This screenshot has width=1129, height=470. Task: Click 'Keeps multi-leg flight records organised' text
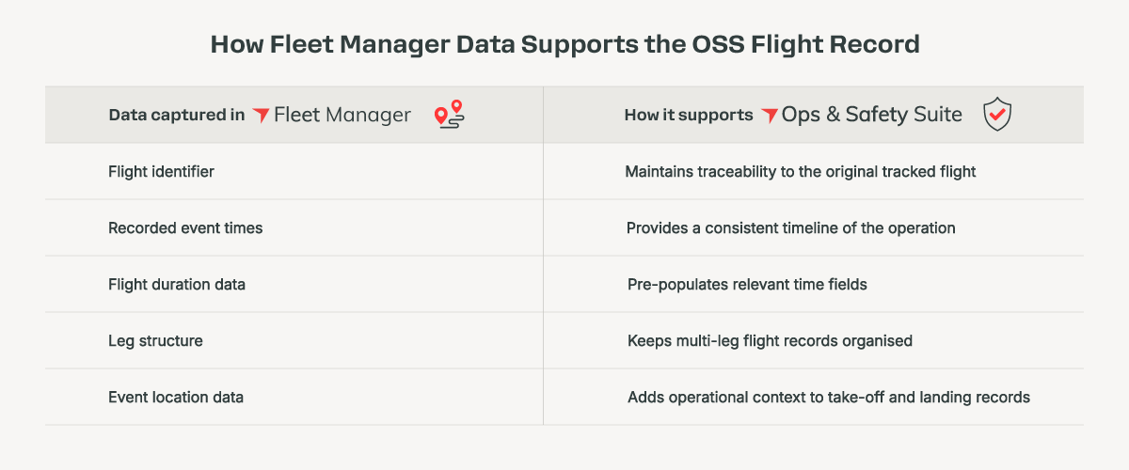pyautogui.click(x=770, y=340)
